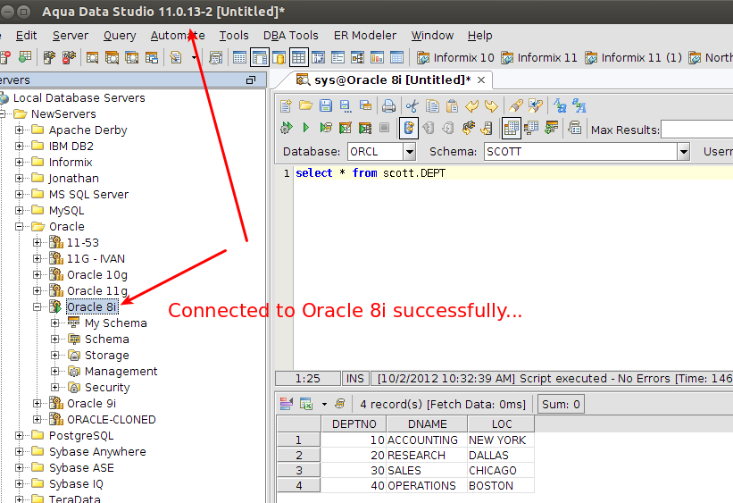Click the gear with green arrows execute icon

point(286,127)
